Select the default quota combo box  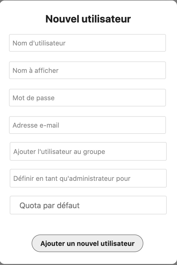point(88,205)
